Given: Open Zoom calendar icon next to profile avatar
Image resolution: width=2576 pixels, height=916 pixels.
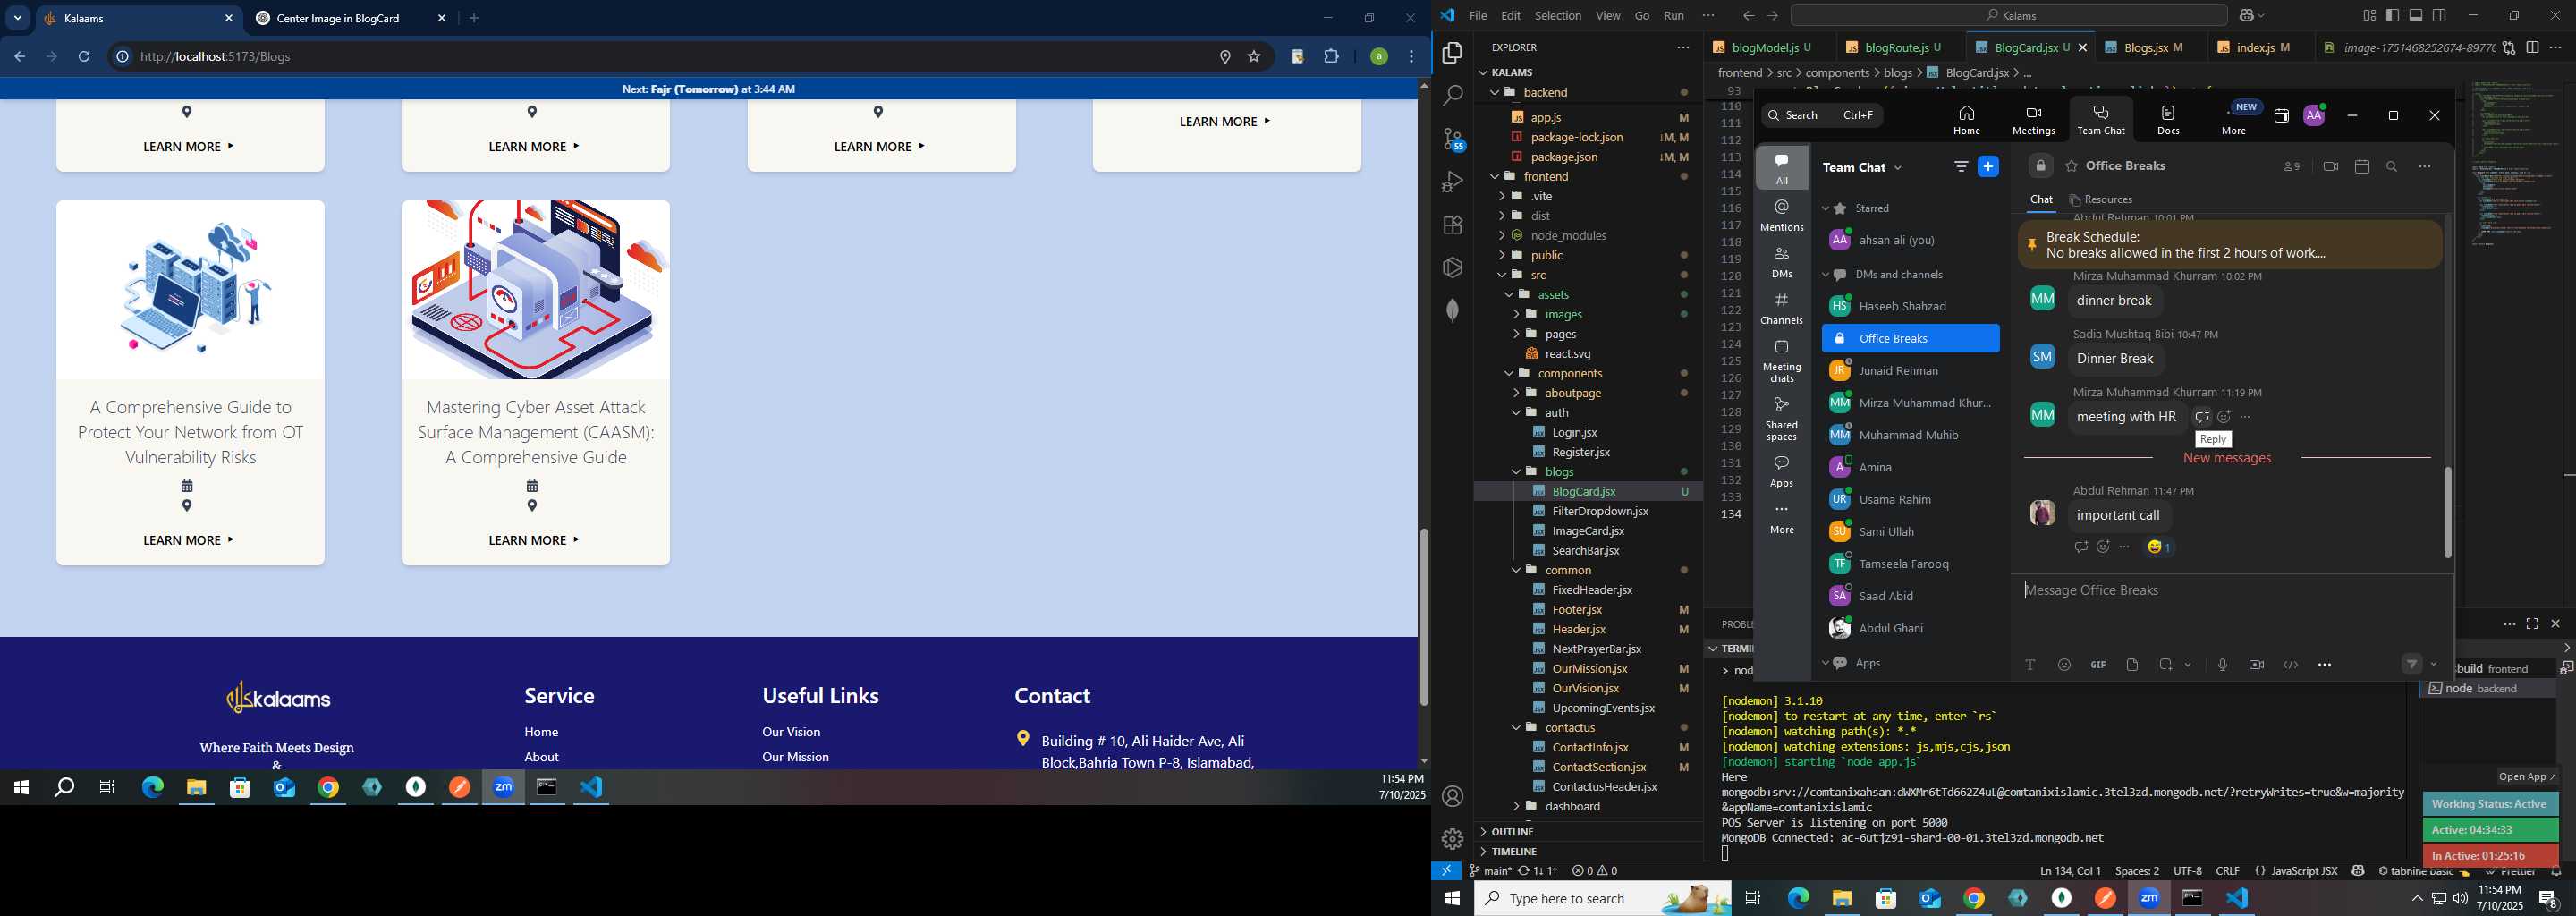Looking at the screenshot, I should (2281, 116).
